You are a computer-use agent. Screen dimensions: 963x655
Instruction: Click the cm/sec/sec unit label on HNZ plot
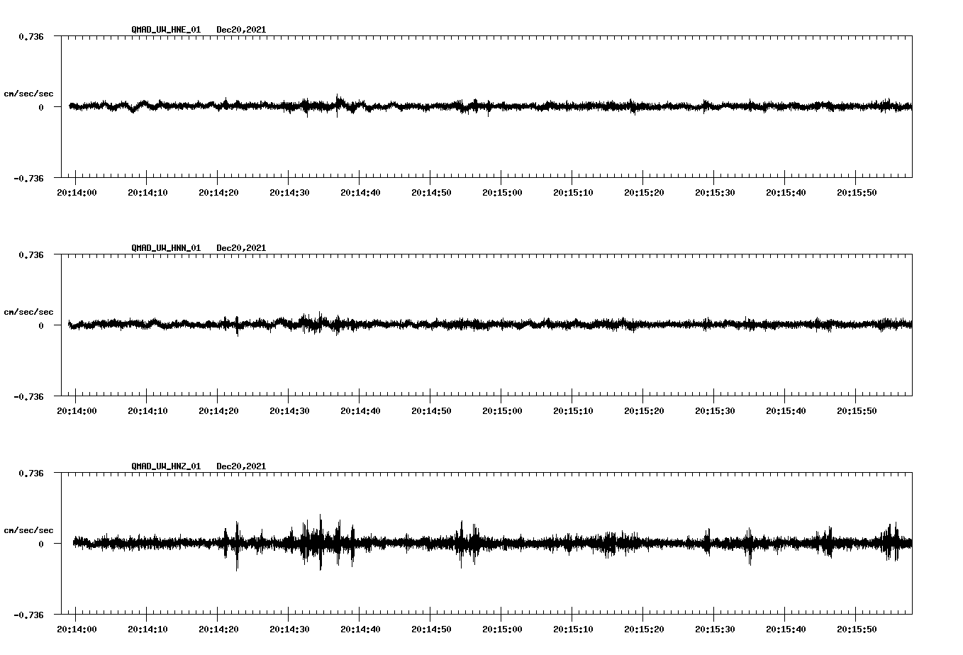click(x=28, y=530)
